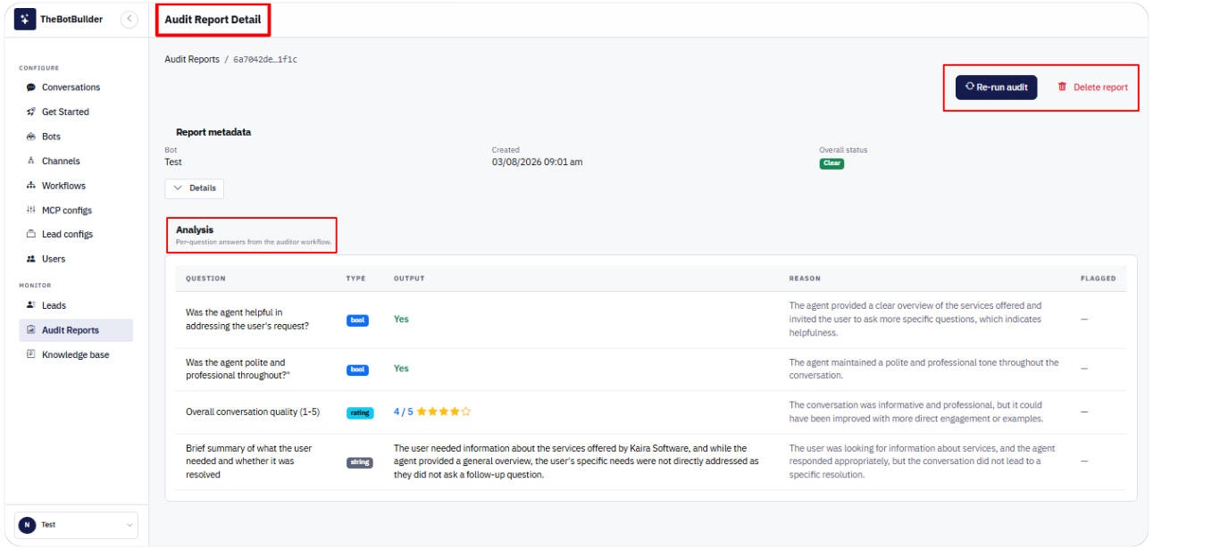This screenshot has height=549, width=1220.
Task: Click the Bots robot icon
Action: point(31,137)
